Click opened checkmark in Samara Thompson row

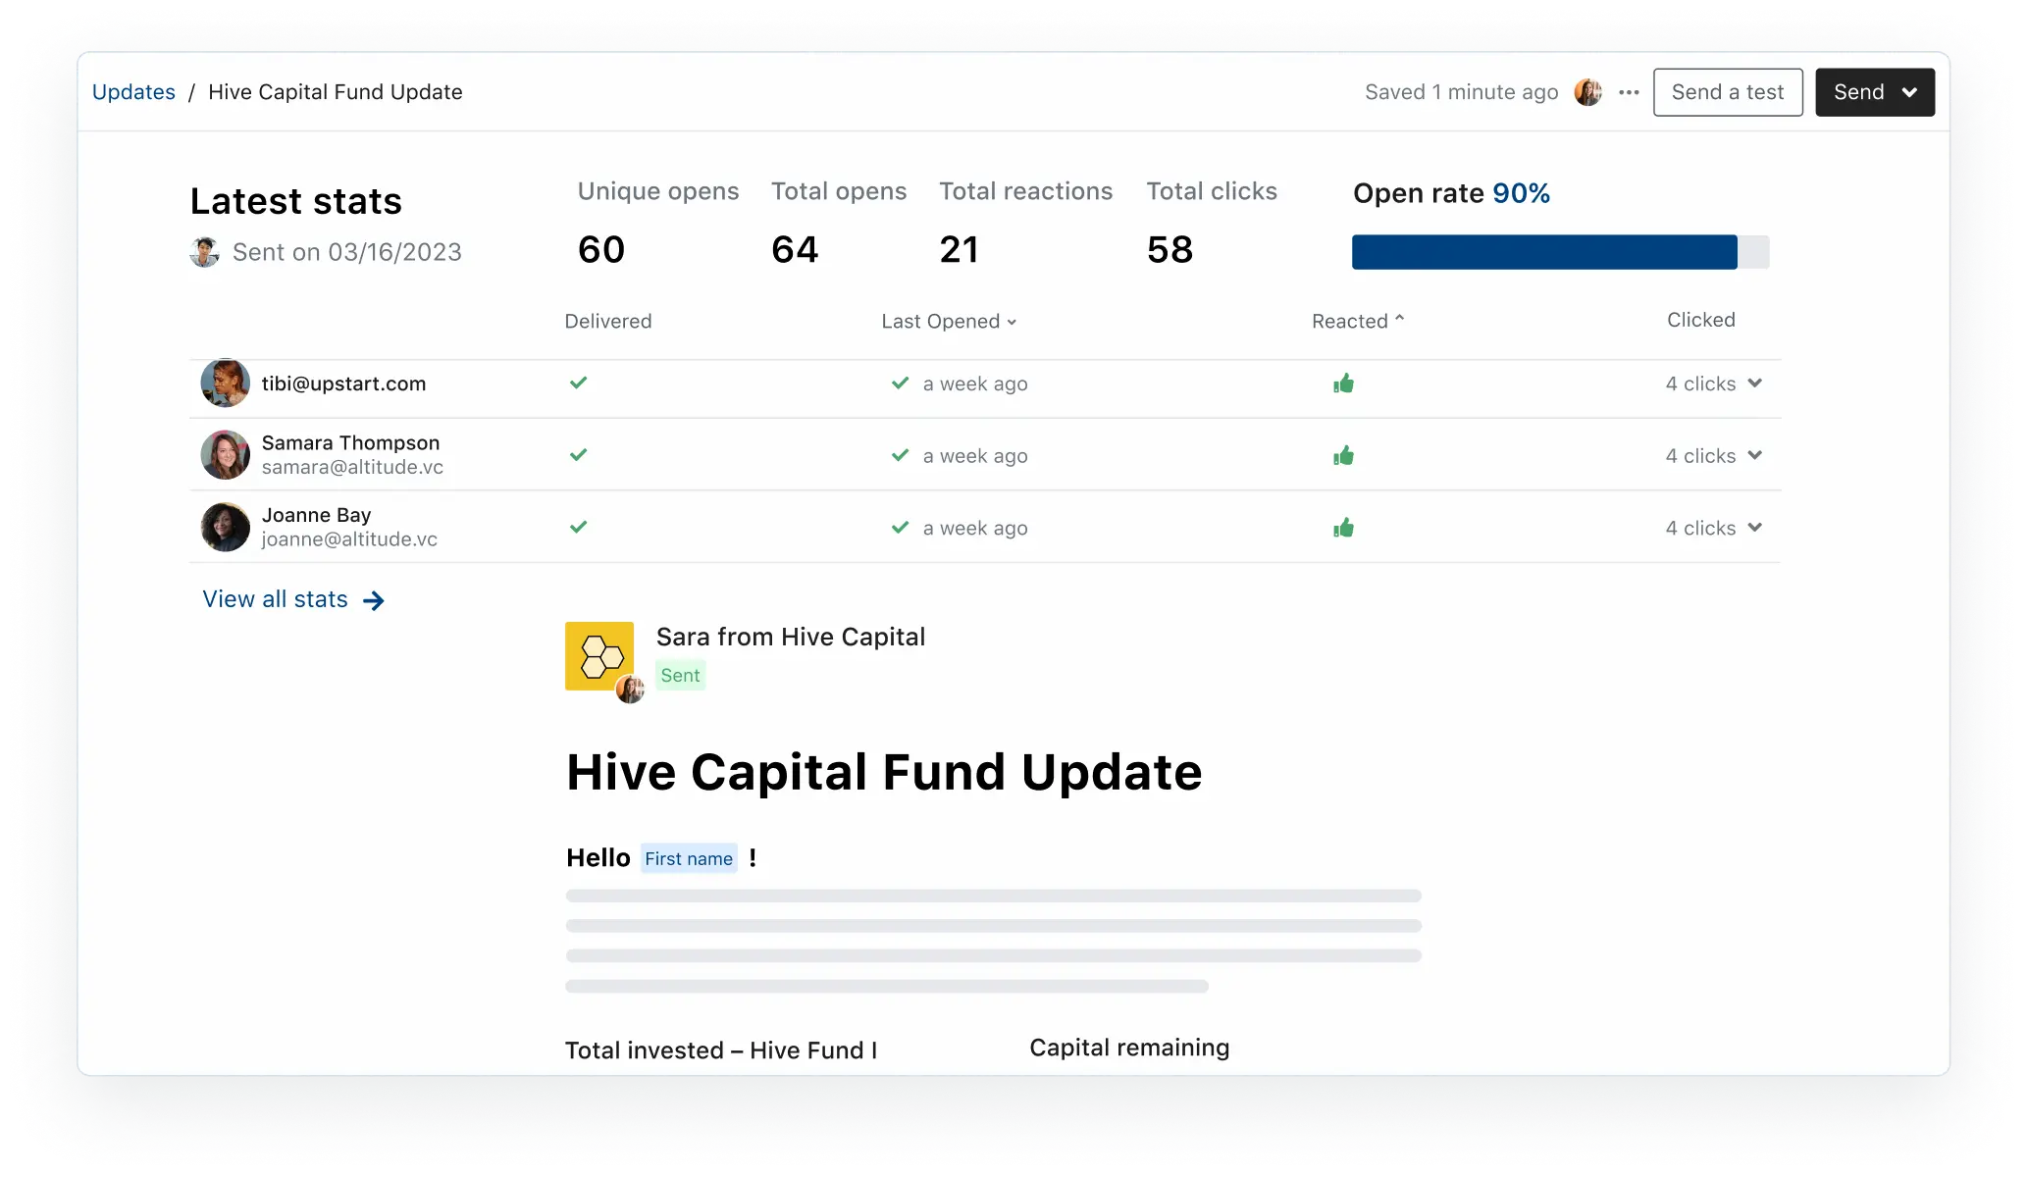[x=900, y=455]
